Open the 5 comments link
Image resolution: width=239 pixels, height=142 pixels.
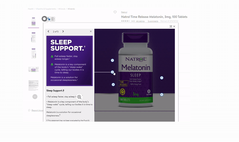[153, 21]
